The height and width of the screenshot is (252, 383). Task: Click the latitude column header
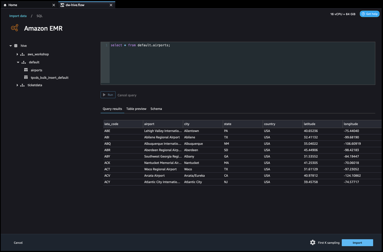[323, 124]
